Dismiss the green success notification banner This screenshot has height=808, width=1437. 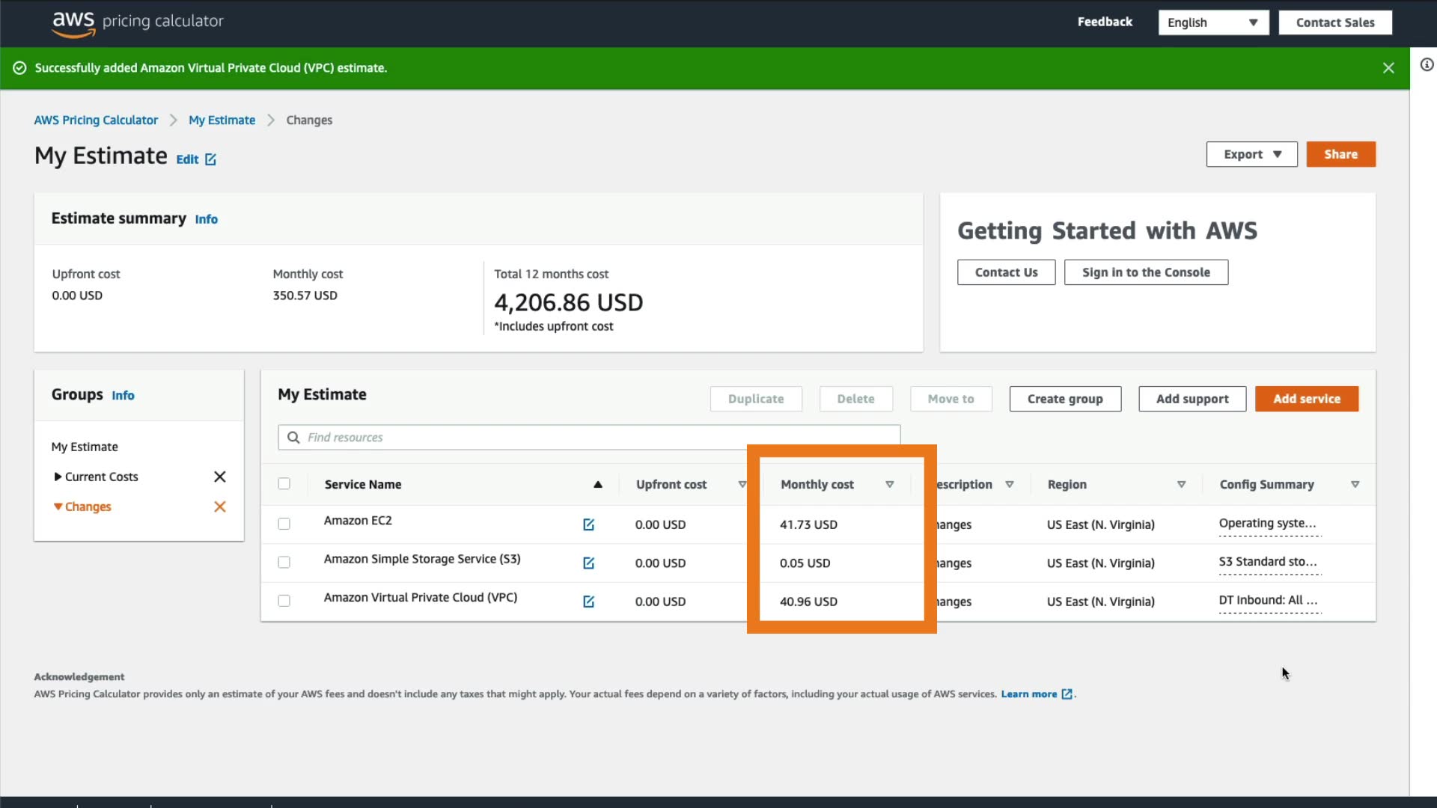click(x=1388, y=68)
